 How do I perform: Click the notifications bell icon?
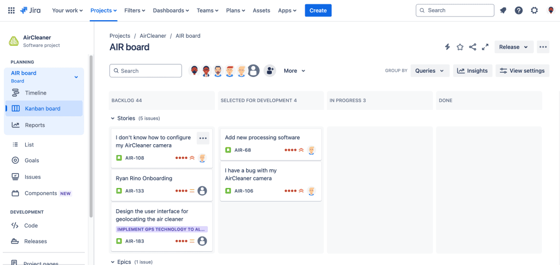tap(503, 10)
